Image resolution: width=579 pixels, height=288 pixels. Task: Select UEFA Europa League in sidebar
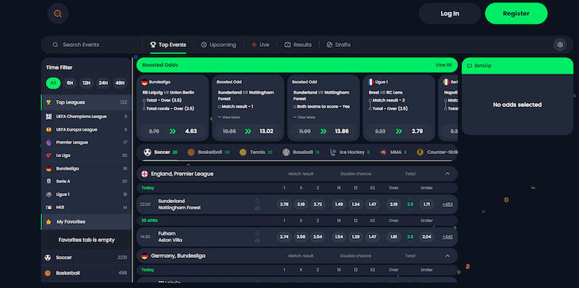[86, 129]
